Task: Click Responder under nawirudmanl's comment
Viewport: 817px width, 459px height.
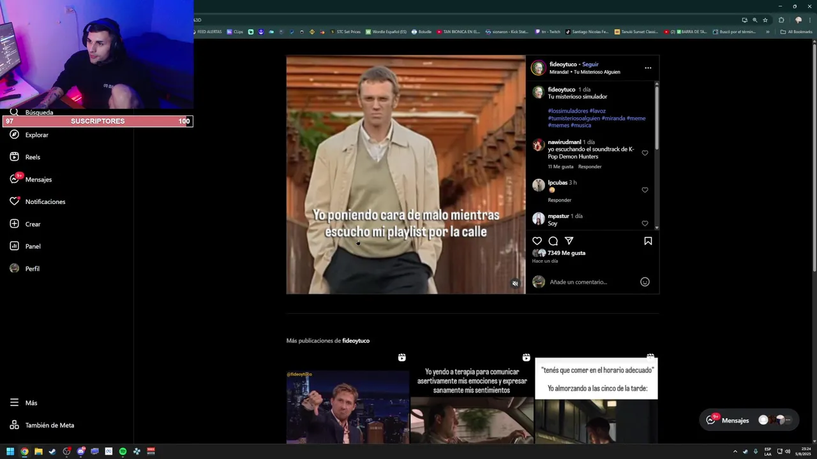Action: [x=590, y=166]
